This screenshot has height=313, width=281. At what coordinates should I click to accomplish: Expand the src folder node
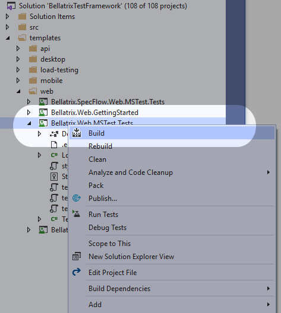7,27
